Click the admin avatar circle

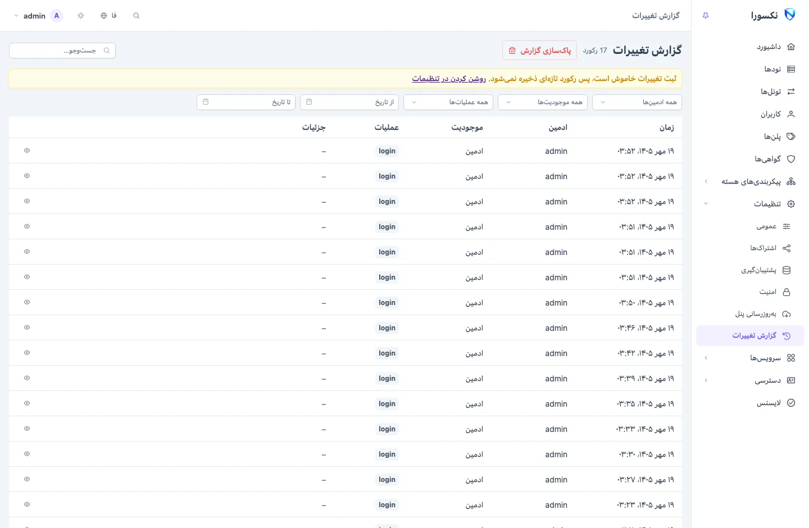[x=57, y=16]
